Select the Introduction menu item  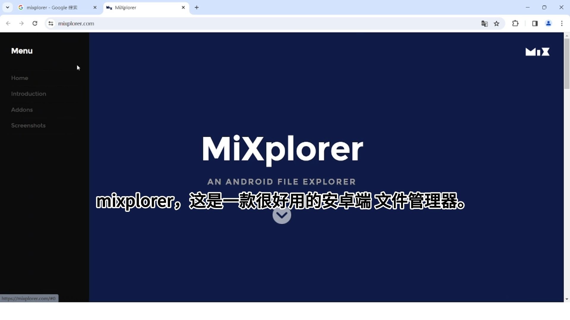[x=28, y=94]
